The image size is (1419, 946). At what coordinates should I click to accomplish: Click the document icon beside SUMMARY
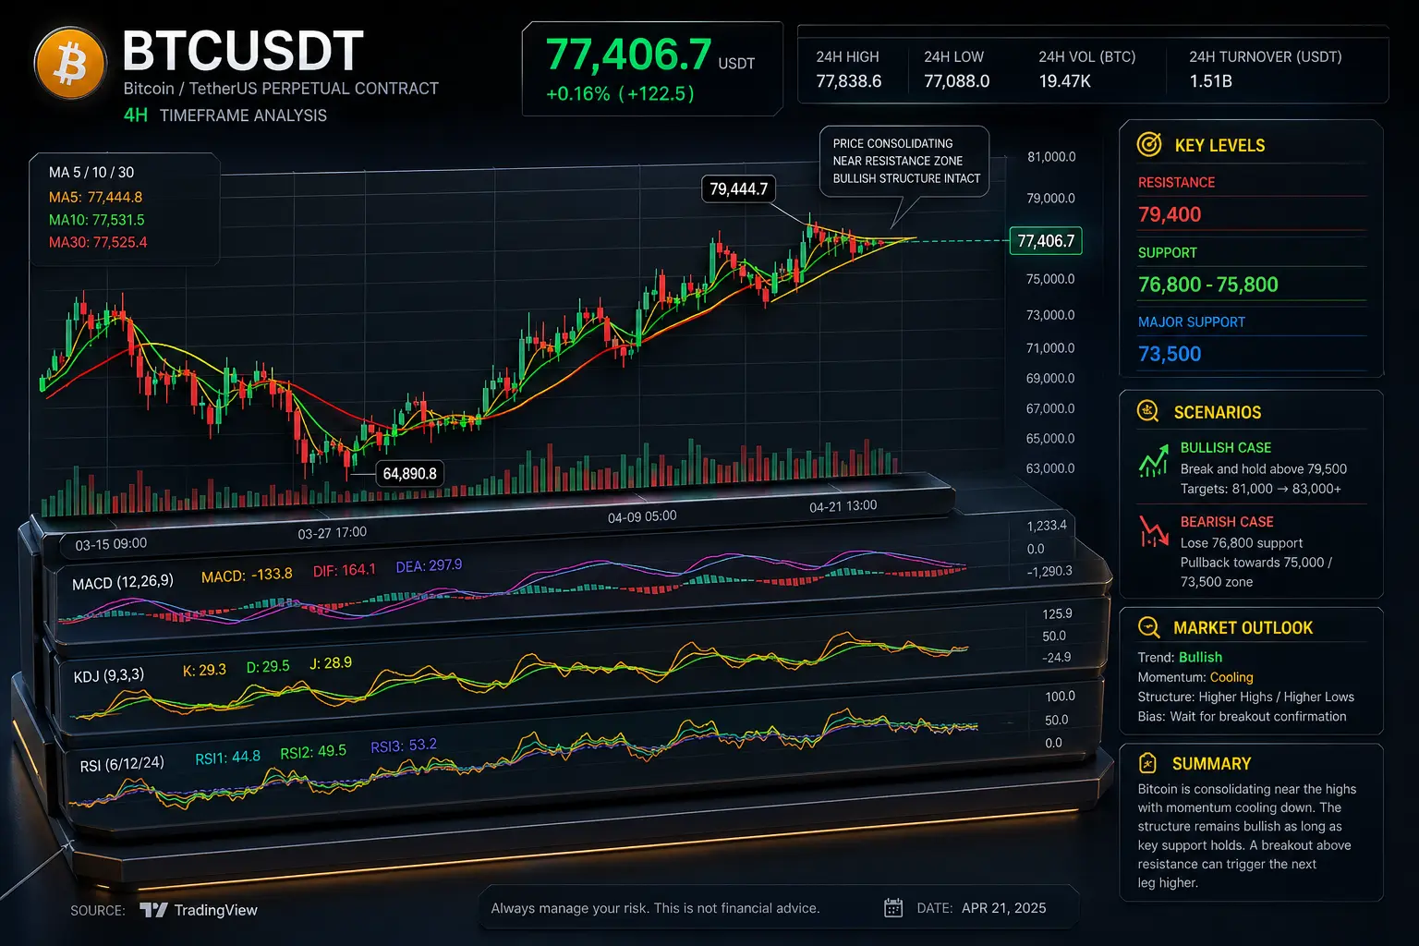pyautogui.click(x=1147, y=763)
